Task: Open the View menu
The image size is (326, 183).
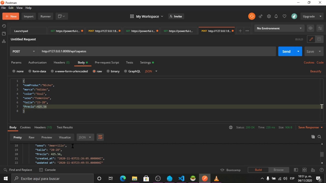Action: click(x=19, y=8)
